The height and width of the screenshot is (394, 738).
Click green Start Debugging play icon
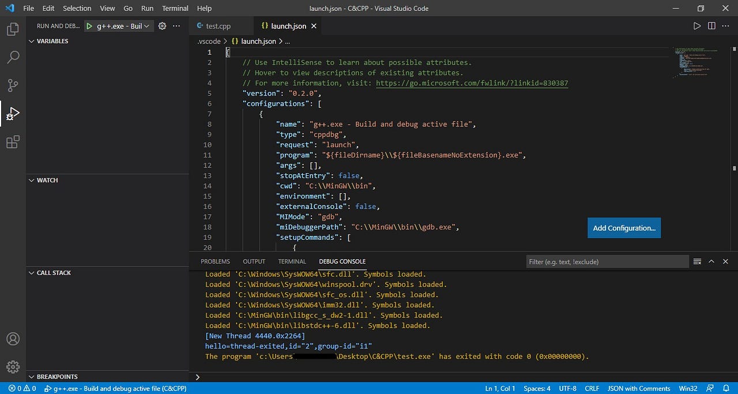coord(89,26)
